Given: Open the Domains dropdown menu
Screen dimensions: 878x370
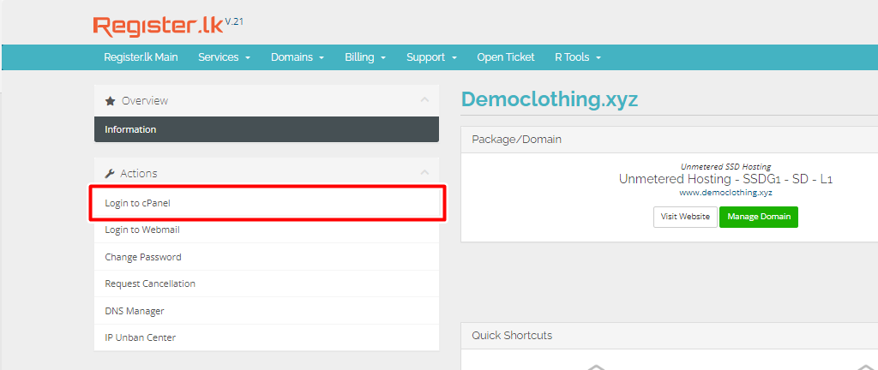Looking at the screenshot, I should tap(298, 57).
